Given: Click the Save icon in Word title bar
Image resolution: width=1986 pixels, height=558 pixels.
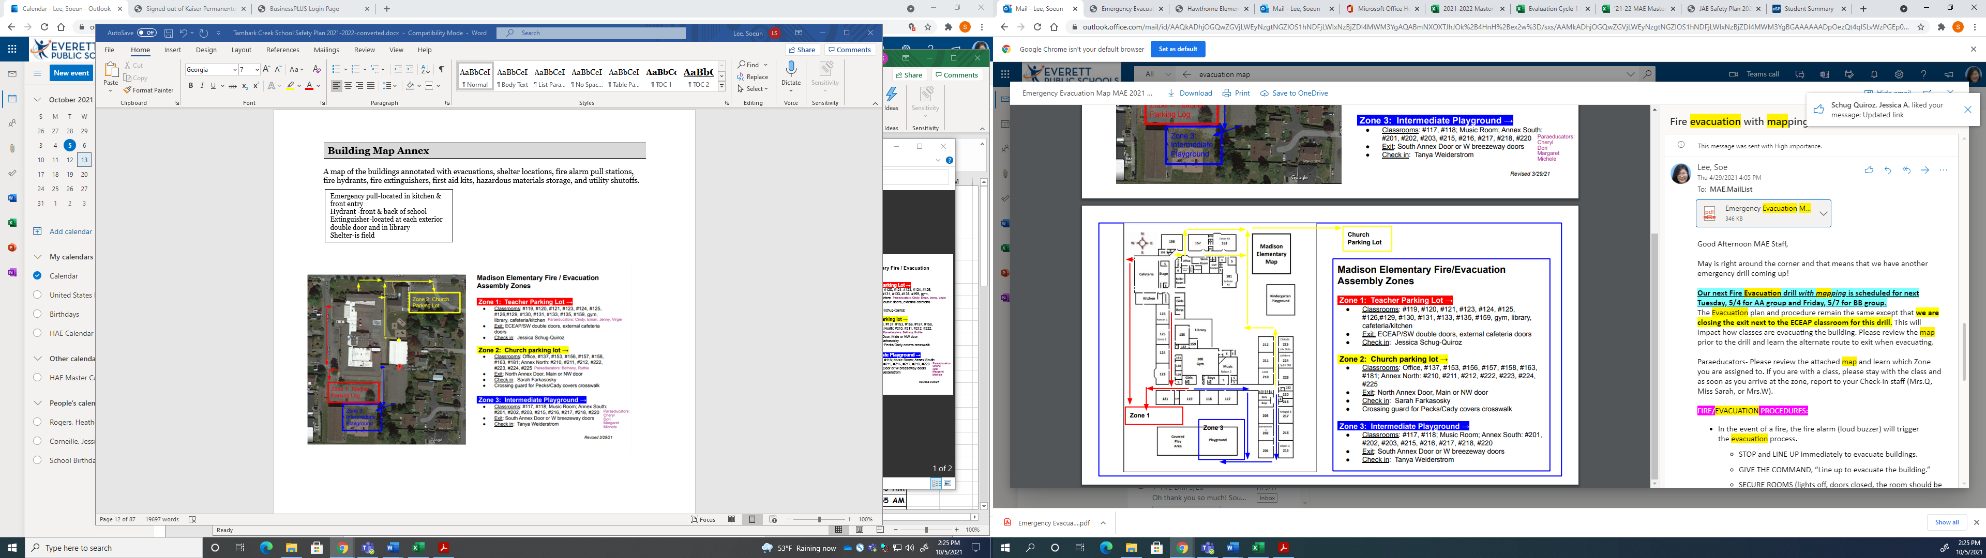Looking at the screenshot, I should point(168,33).
